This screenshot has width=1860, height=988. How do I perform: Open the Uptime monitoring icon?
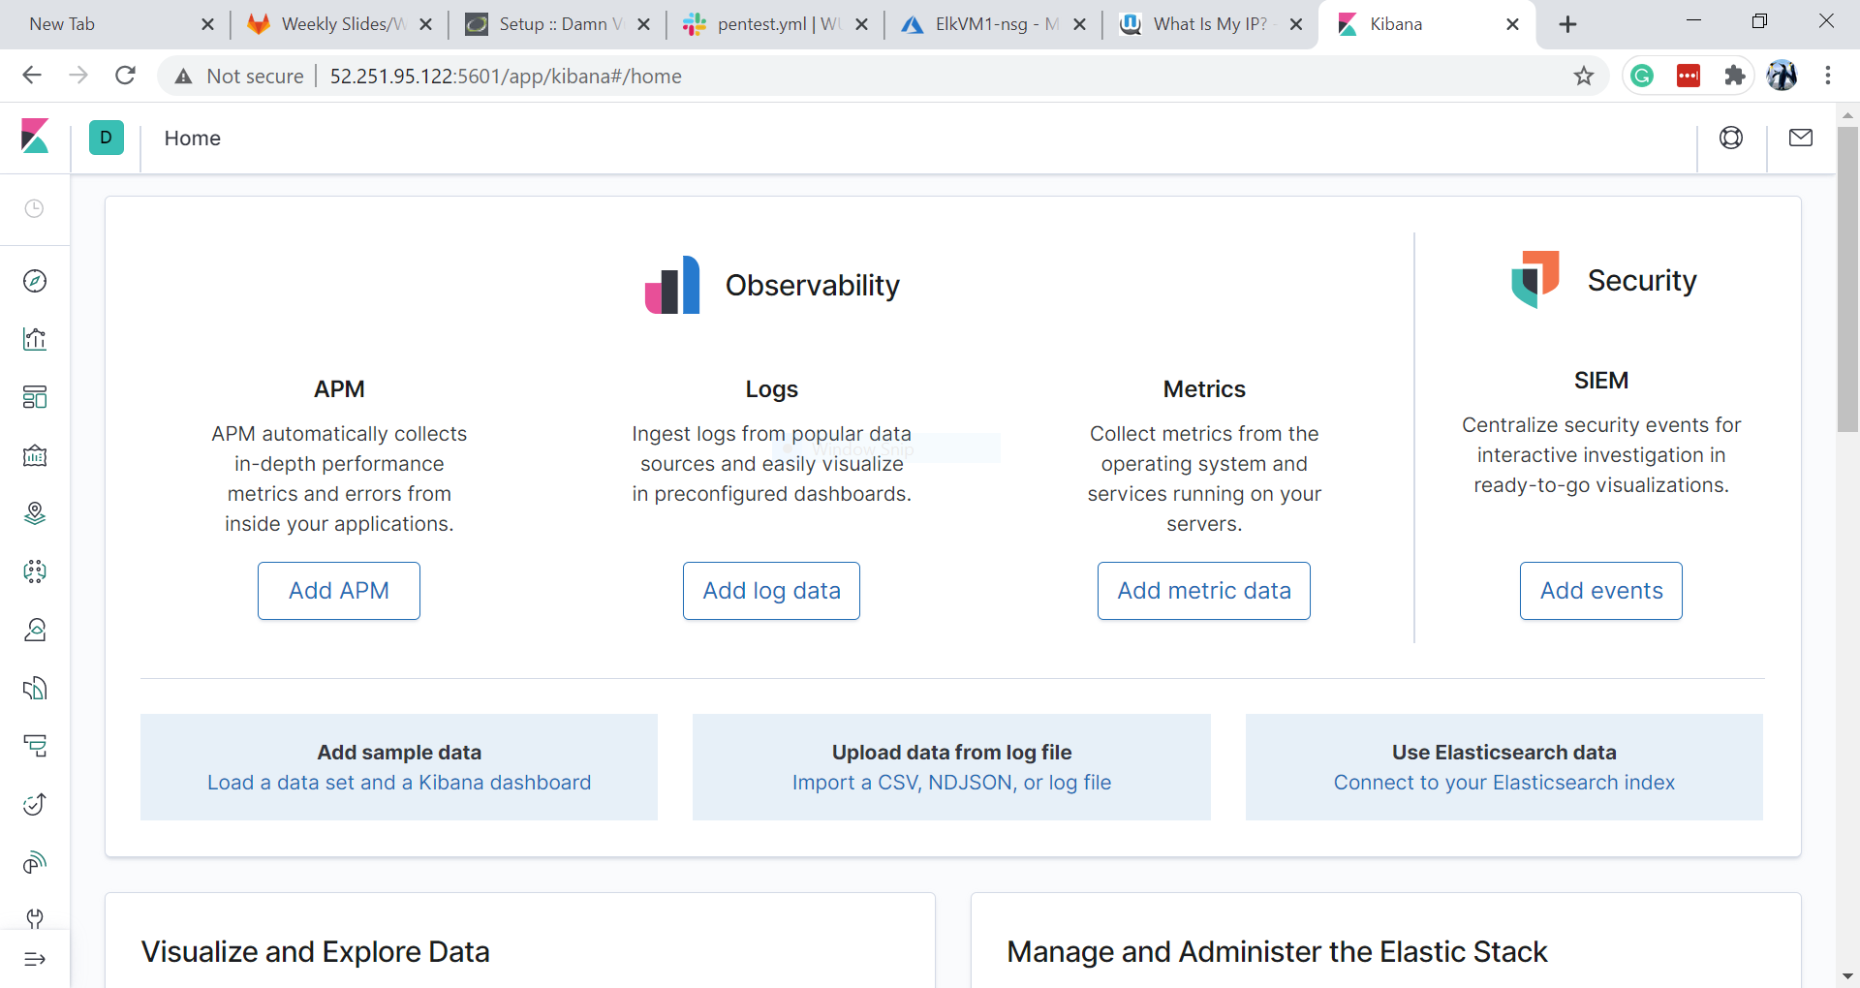point(35,804)
